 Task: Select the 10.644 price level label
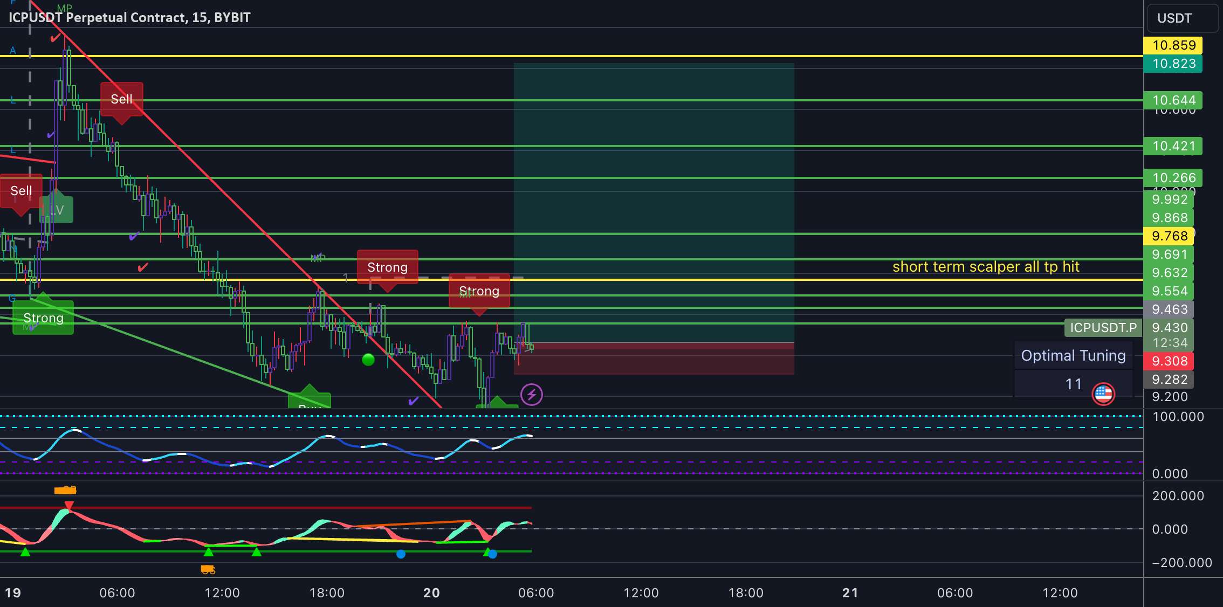click(1173, 100)
